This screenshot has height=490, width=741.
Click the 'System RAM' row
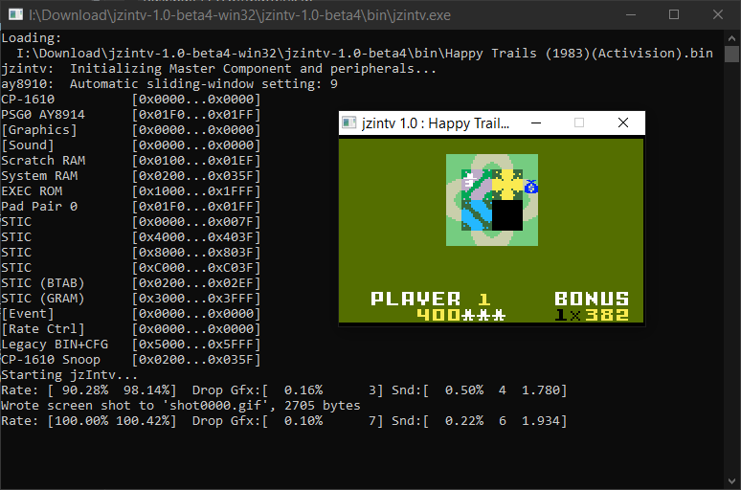[131, 176]
